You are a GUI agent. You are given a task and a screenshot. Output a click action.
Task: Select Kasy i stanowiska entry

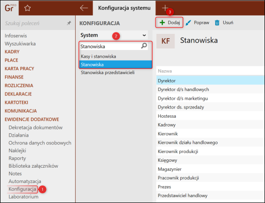click(98, 56)
